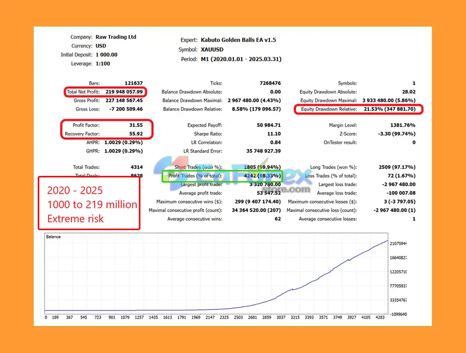This screenshot has width=466, height=353.
Task: Click the bars count "121637"
Action: (134, 83)
